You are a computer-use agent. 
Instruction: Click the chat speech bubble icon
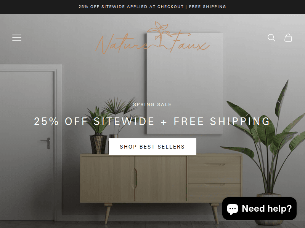(233, 209)
